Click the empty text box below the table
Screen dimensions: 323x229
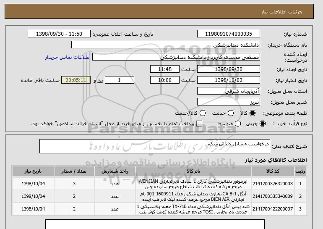[x=155, y=224]
